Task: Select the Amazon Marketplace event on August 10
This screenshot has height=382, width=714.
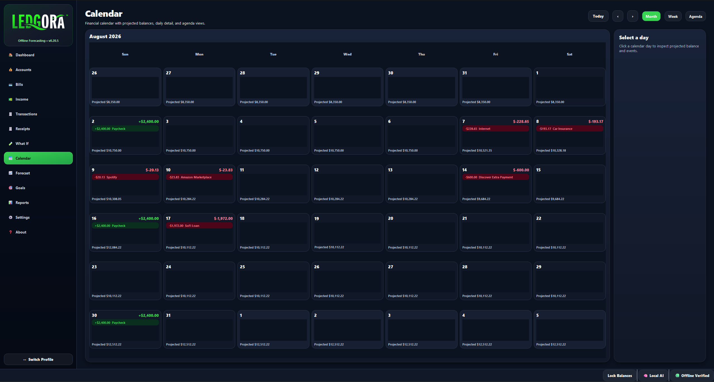Action: (x=199, y=177)
